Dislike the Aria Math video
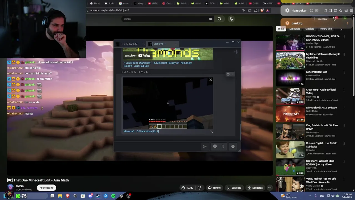Viewport: 355px width, 200px height. pos(199,188)
